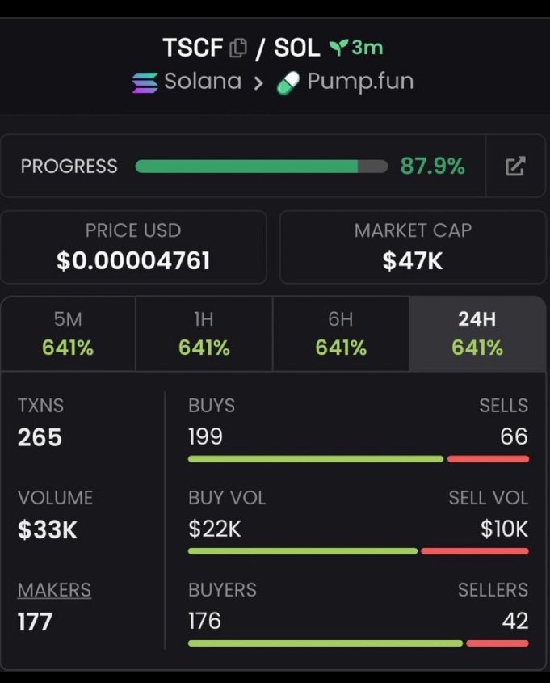Image resolution: width=550 pixels, height=683 pixels.
Task: Select the 5M timeframe tab
Action: (68, 334)
